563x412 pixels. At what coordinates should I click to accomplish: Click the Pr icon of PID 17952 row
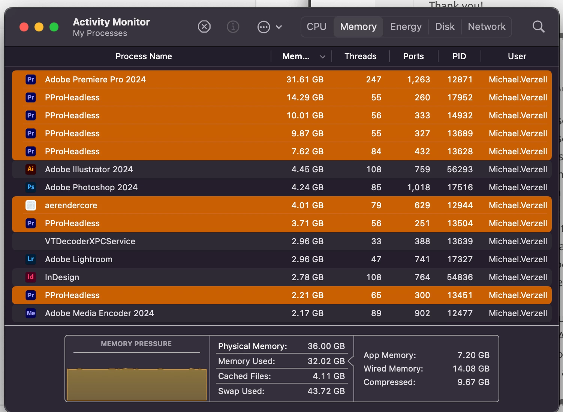(31, 97)
